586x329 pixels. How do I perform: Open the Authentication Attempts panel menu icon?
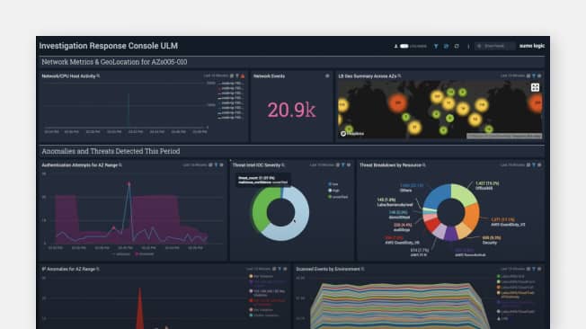click(222, 164)
